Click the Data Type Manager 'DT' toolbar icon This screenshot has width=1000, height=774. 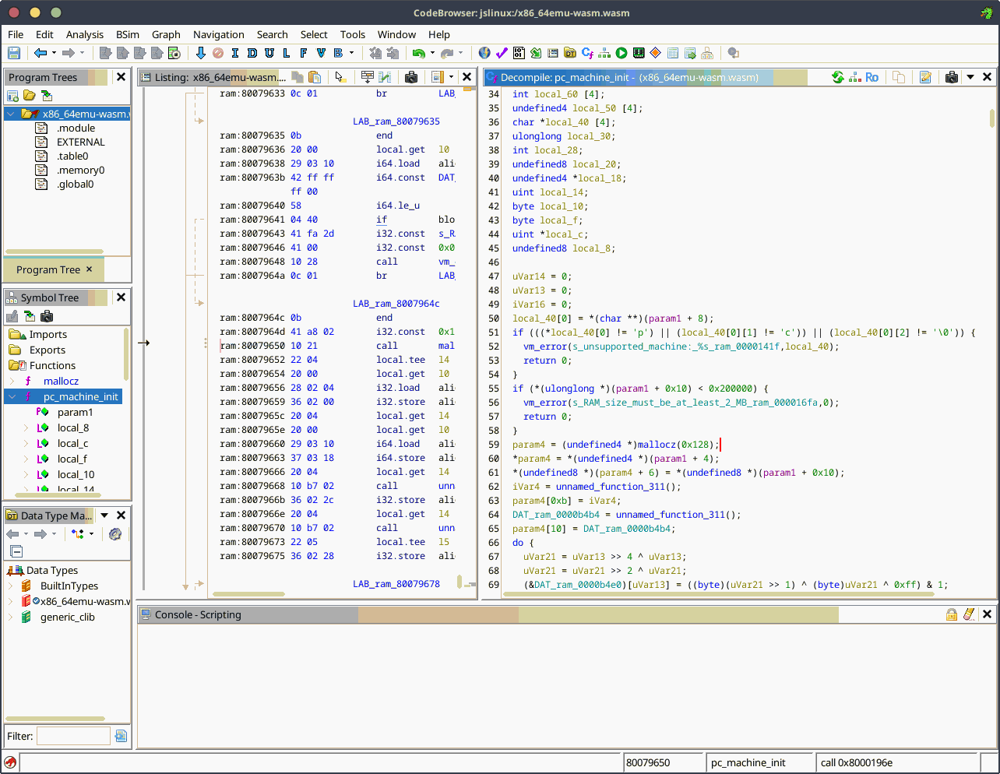pos(570,53)
